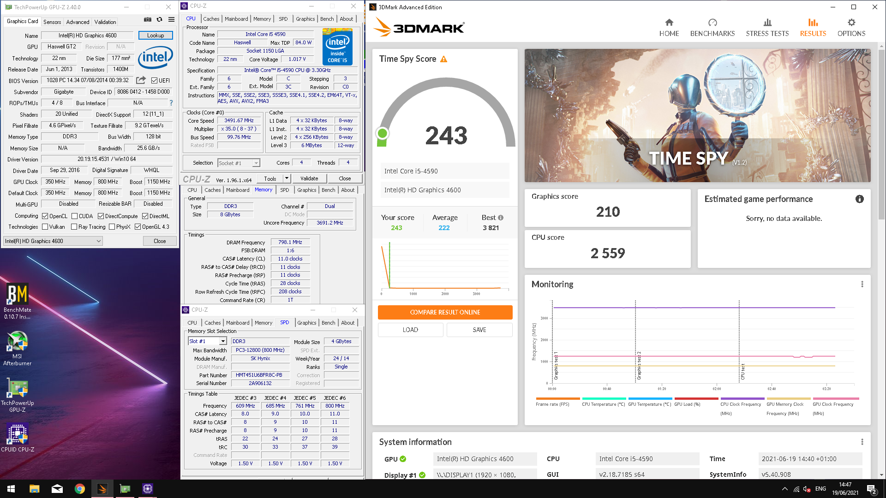
Task: Open 3DMark HOME icon
Action: tap(669, 28)
